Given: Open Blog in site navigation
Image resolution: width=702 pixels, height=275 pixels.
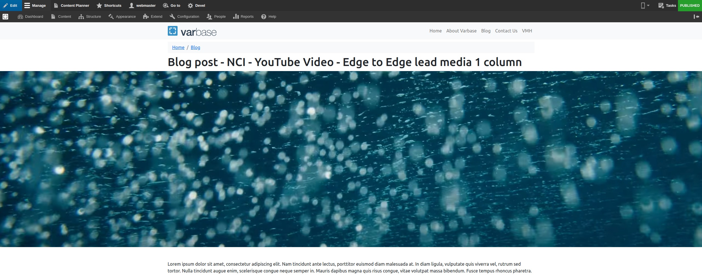Looking at the screenshot, I should (x=486, y=31).
